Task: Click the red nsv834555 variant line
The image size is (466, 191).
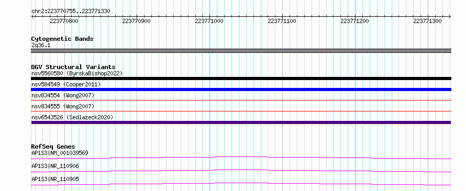Action: point(241,111)
